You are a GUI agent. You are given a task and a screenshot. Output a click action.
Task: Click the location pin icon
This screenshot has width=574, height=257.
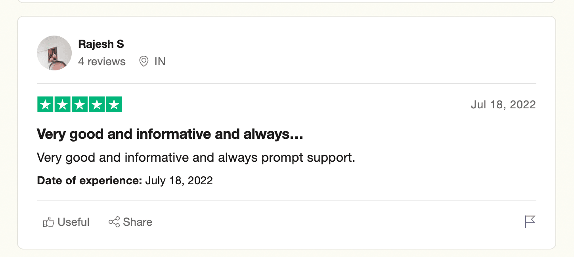(x=144, y=61)
